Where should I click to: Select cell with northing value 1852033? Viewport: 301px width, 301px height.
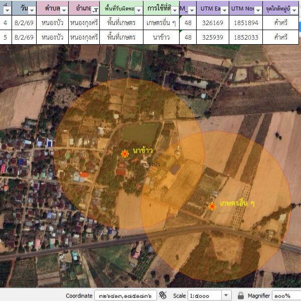pos(246,37)
